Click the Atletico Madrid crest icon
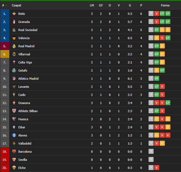 coord(14,79)
